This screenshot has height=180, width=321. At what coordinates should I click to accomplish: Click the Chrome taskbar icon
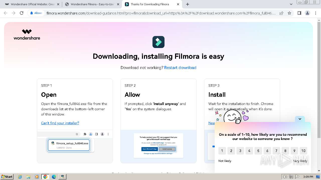(45, 177)
